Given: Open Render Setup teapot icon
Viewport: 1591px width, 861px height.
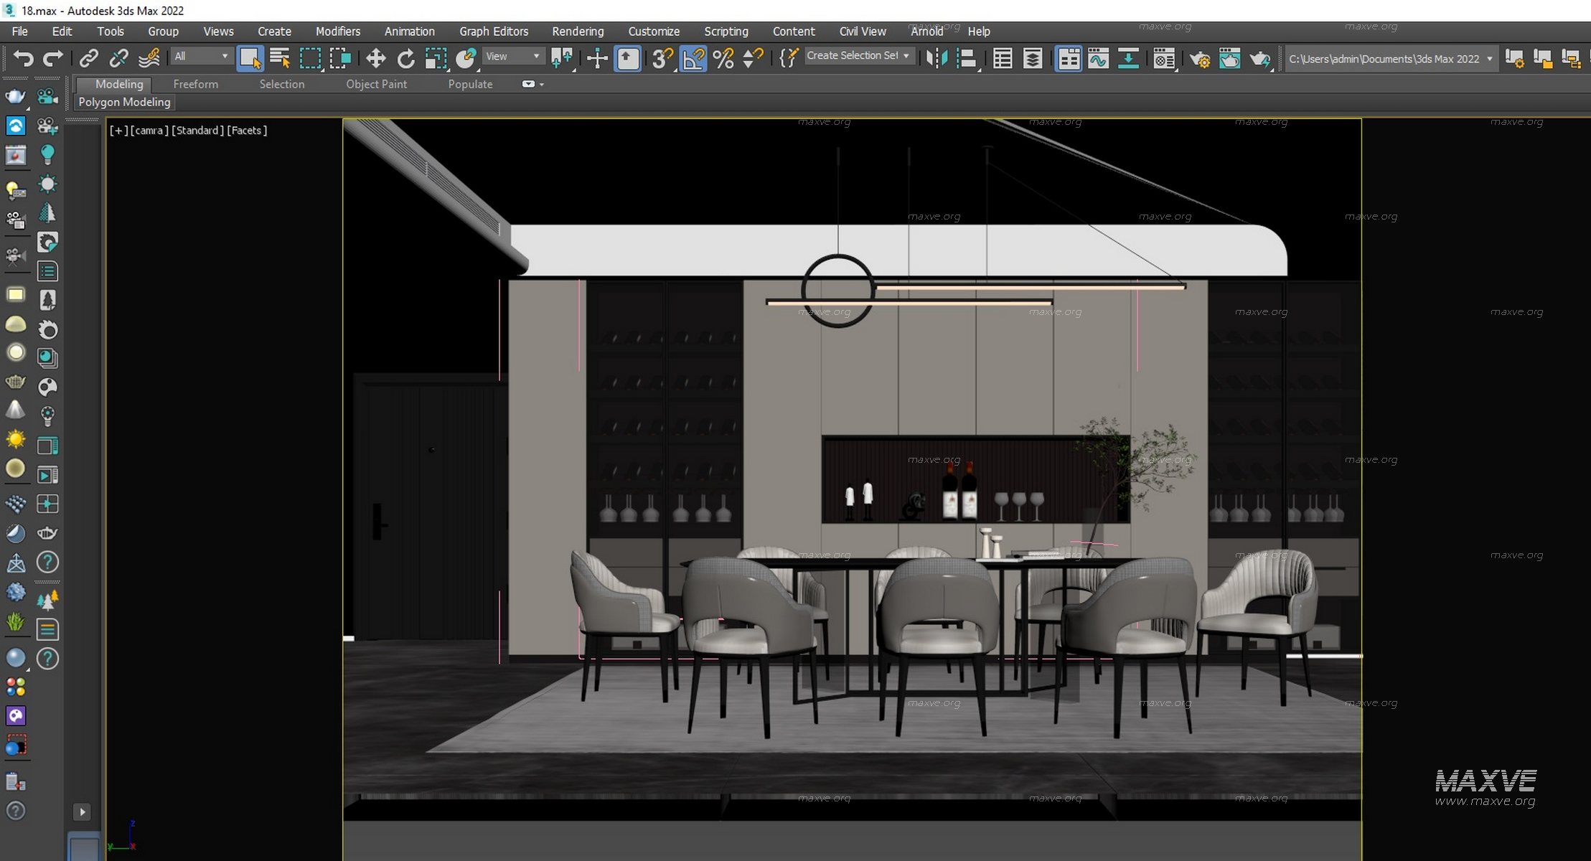Looking at the screenshot, I should (x=1199, y=58).
